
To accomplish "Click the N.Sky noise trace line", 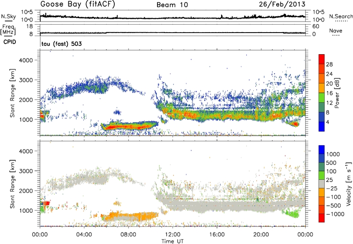I will pos(173,18).
